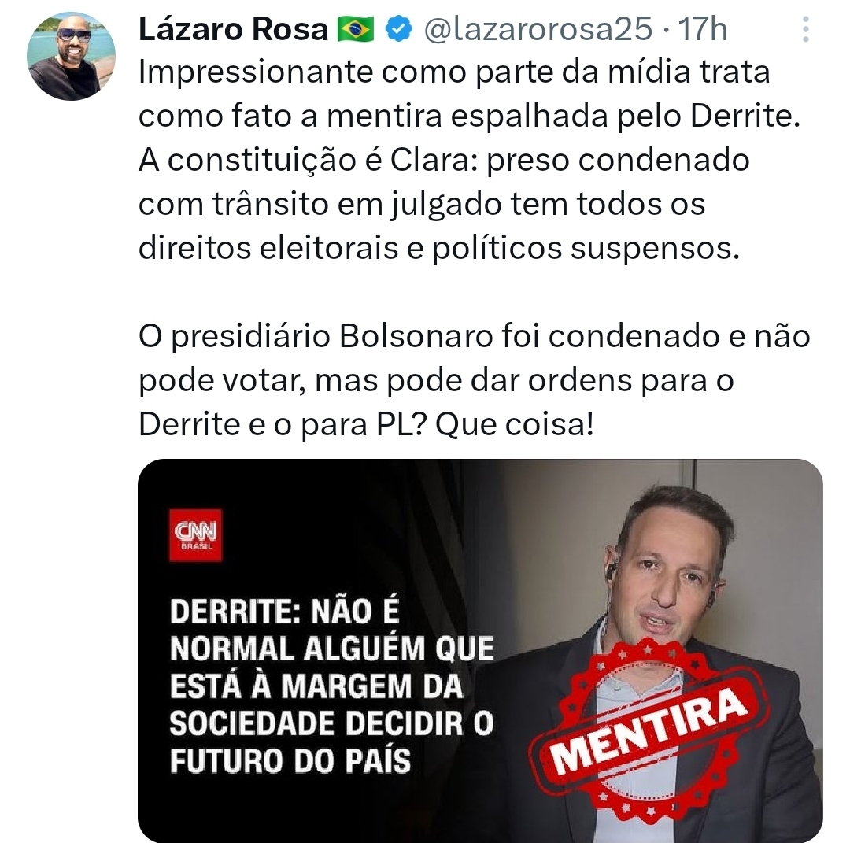Click the red CNN Brasil logo

tap(196, 535)
